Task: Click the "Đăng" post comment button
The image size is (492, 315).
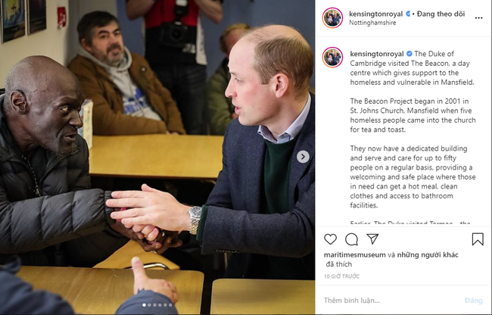Action: pos(474,301)
